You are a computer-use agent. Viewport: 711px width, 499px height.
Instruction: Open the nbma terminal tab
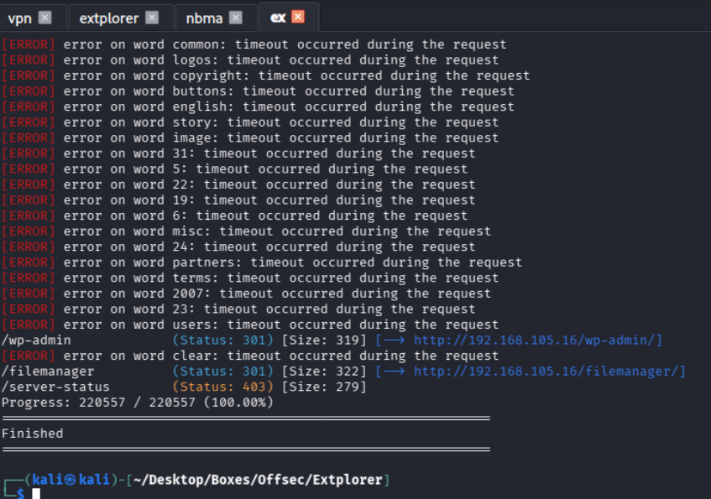tap(203, 18)
